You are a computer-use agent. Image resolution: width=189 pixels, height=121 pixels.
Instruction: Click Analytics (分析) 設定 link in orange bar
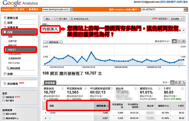click(x=13, y=9)
